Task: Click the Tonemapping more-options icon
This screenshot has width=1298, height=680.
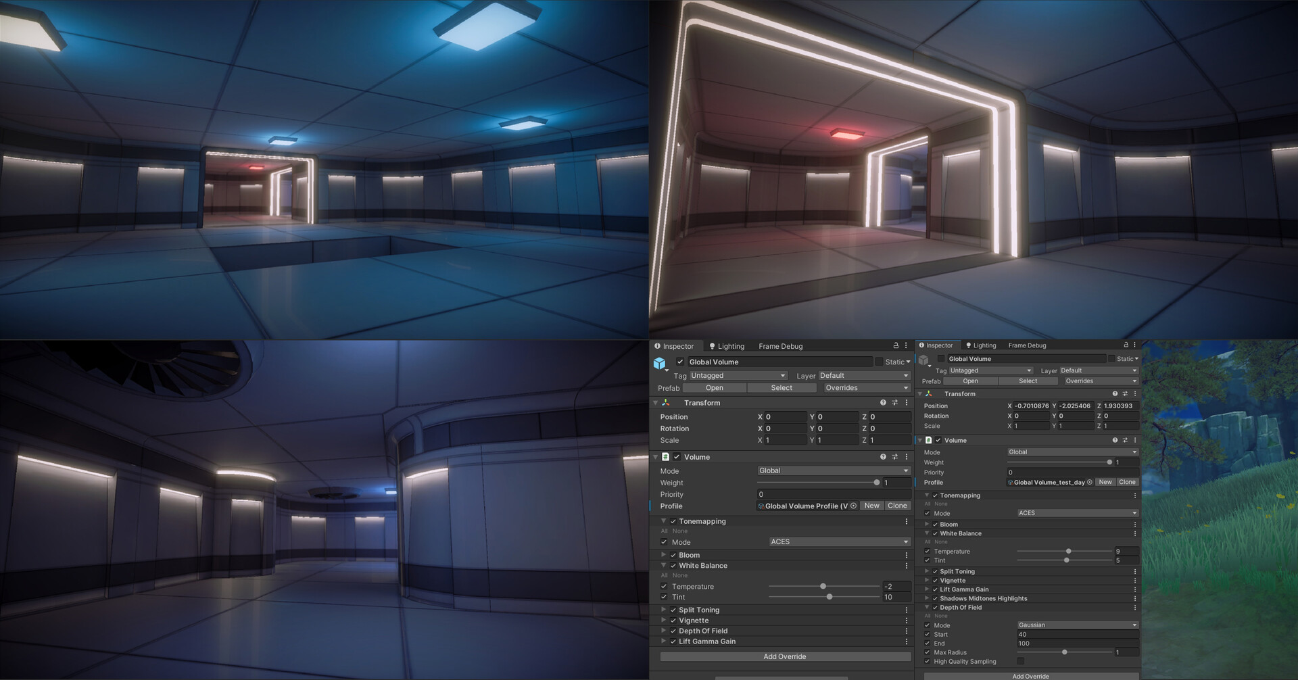Action: 907,520
